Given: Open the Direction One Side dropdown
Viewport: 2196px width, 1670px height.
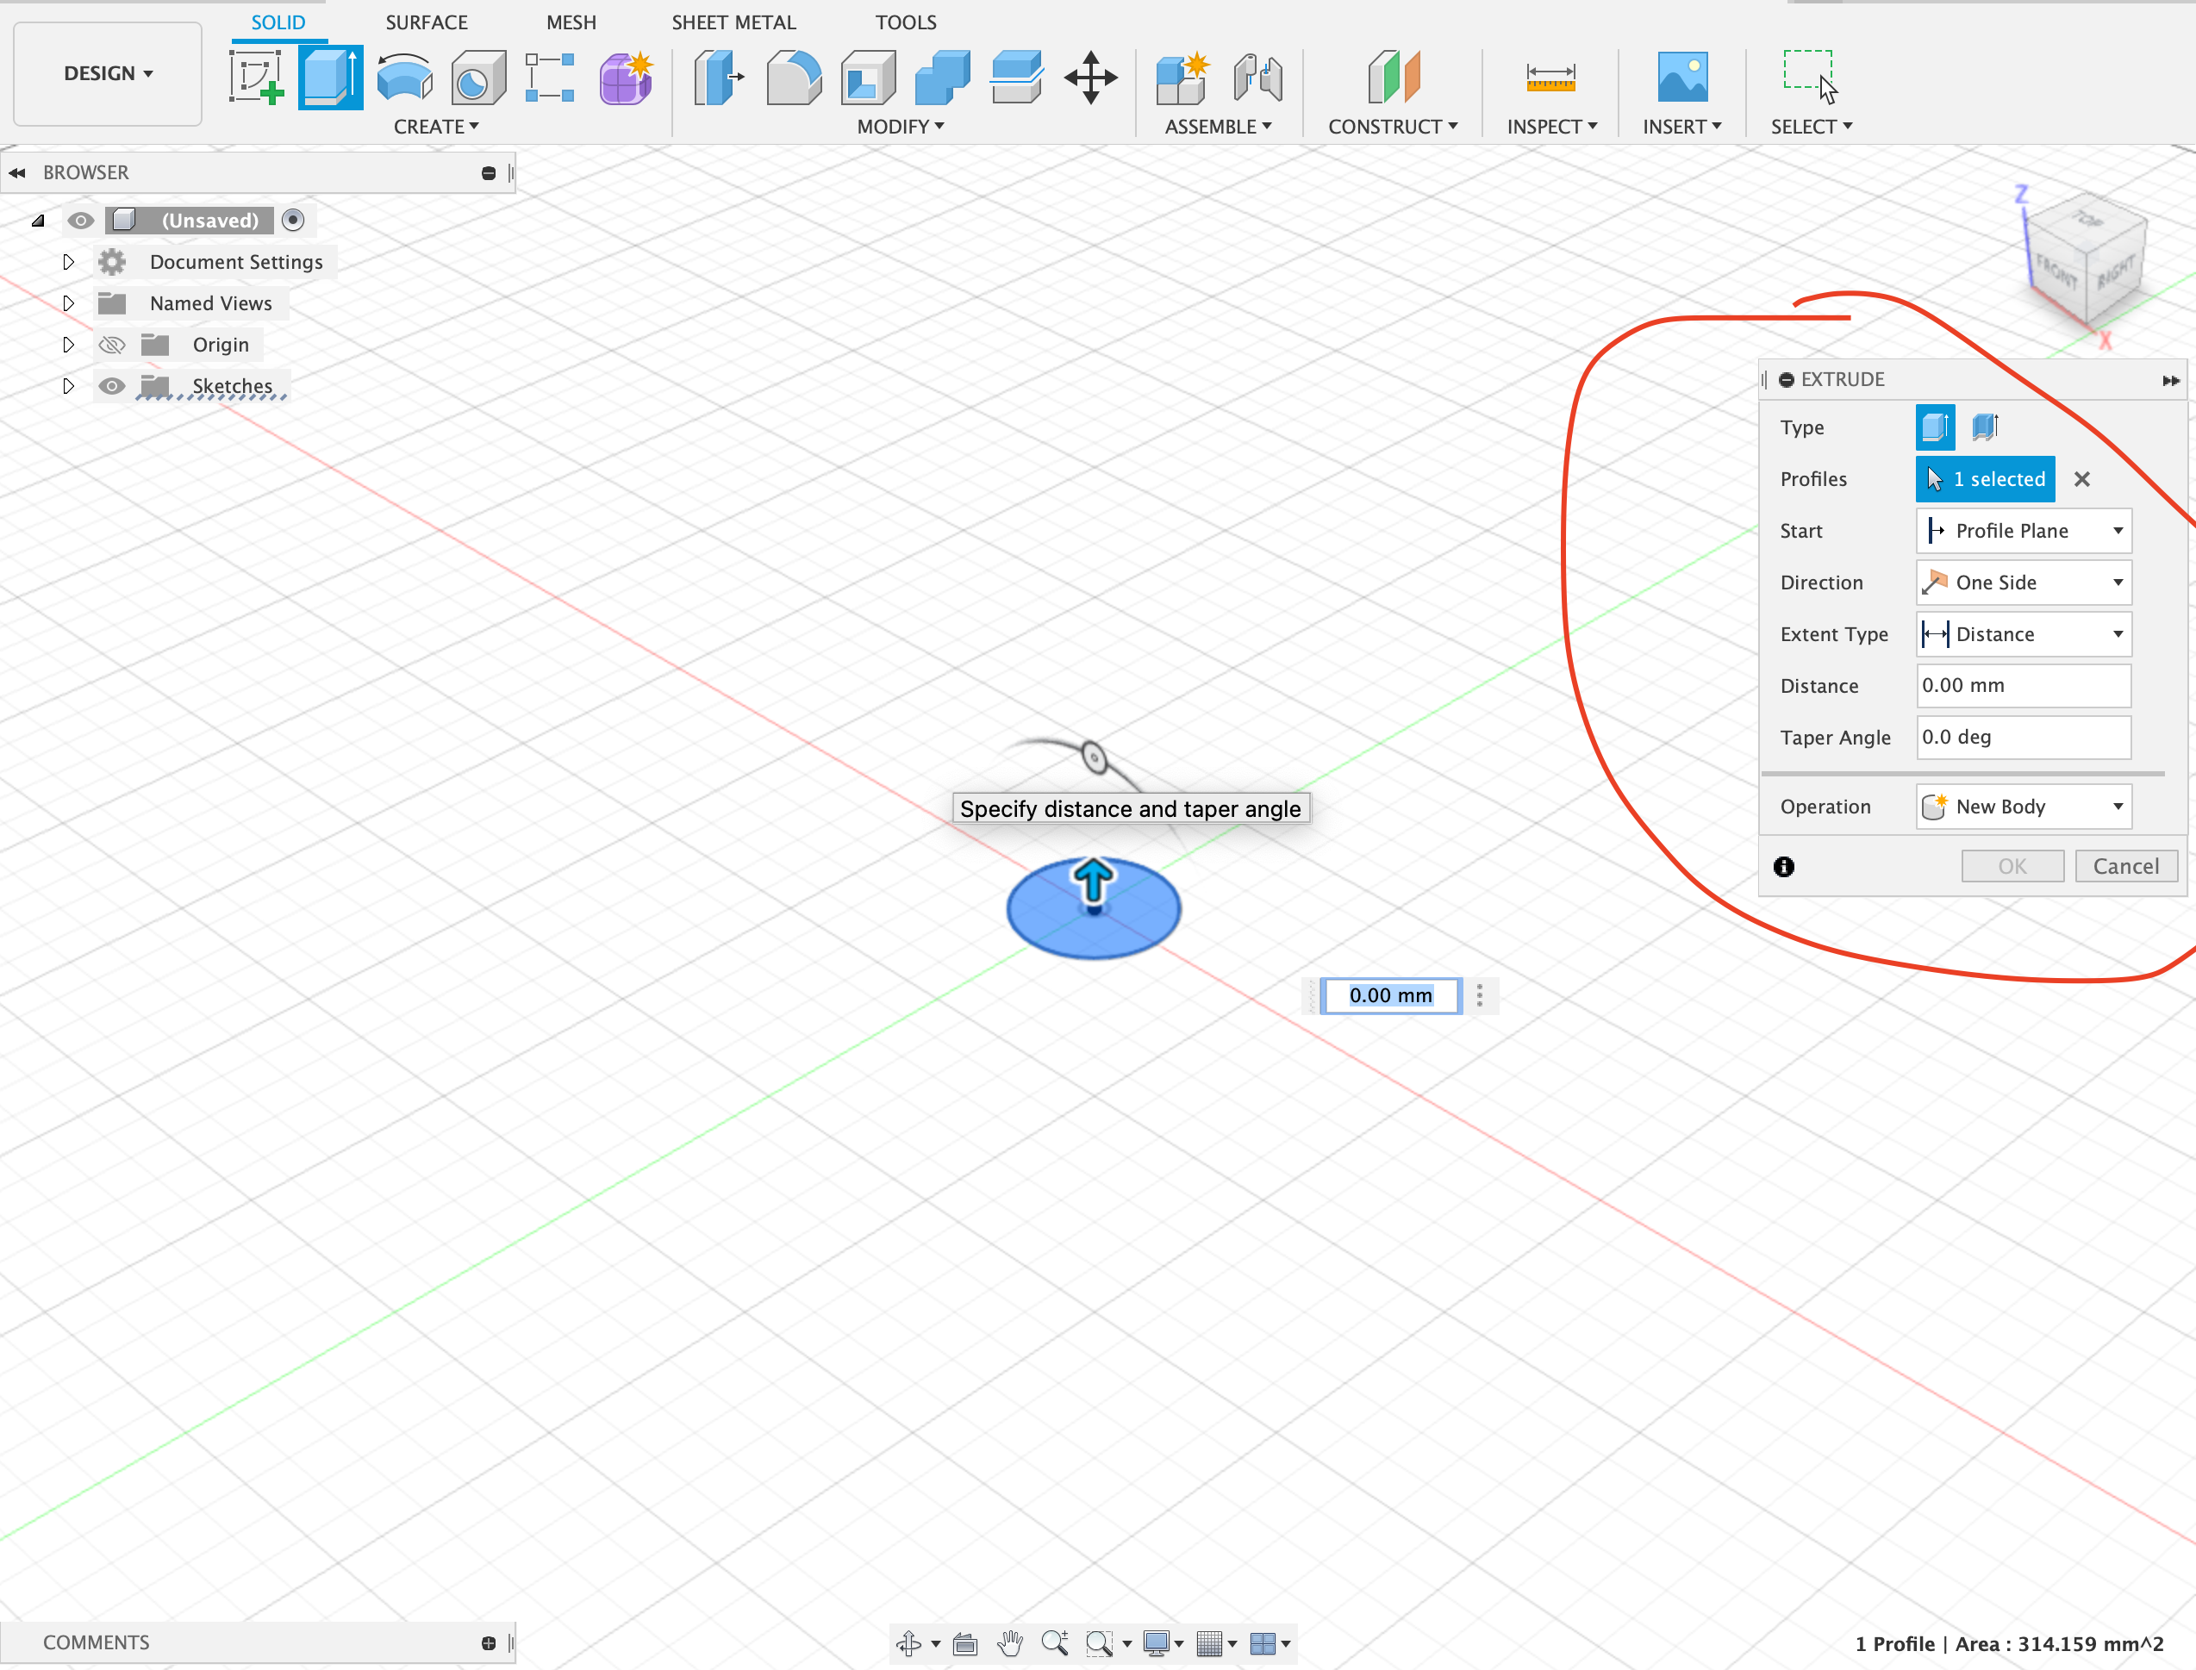Looking at the screenshot, I should tap(2023, 583).
